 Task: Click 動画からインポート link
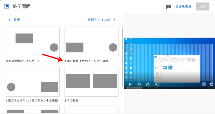point(102,20)
